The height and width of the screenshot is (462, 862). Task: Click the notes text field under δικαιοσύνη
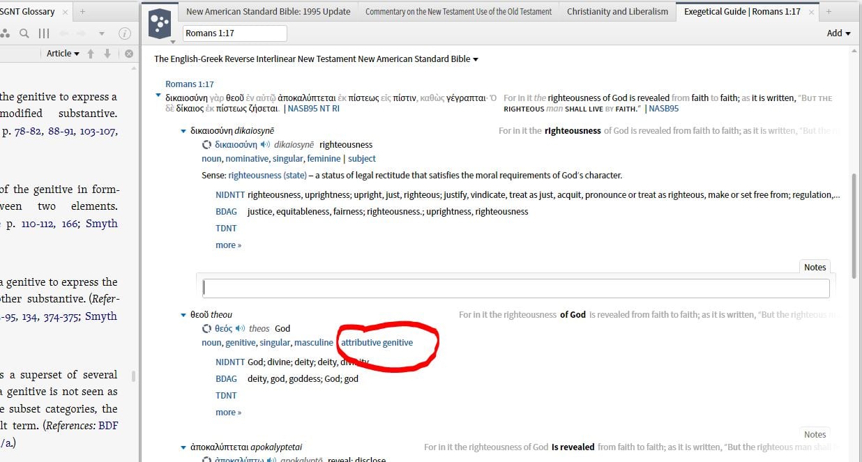pyautogui.click(x=515, y=288)
